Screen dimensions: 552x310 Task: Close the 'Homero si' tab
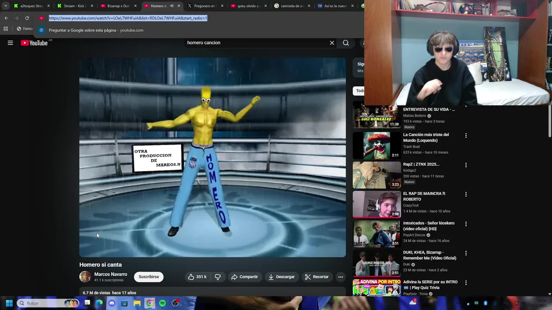(179, 6)
